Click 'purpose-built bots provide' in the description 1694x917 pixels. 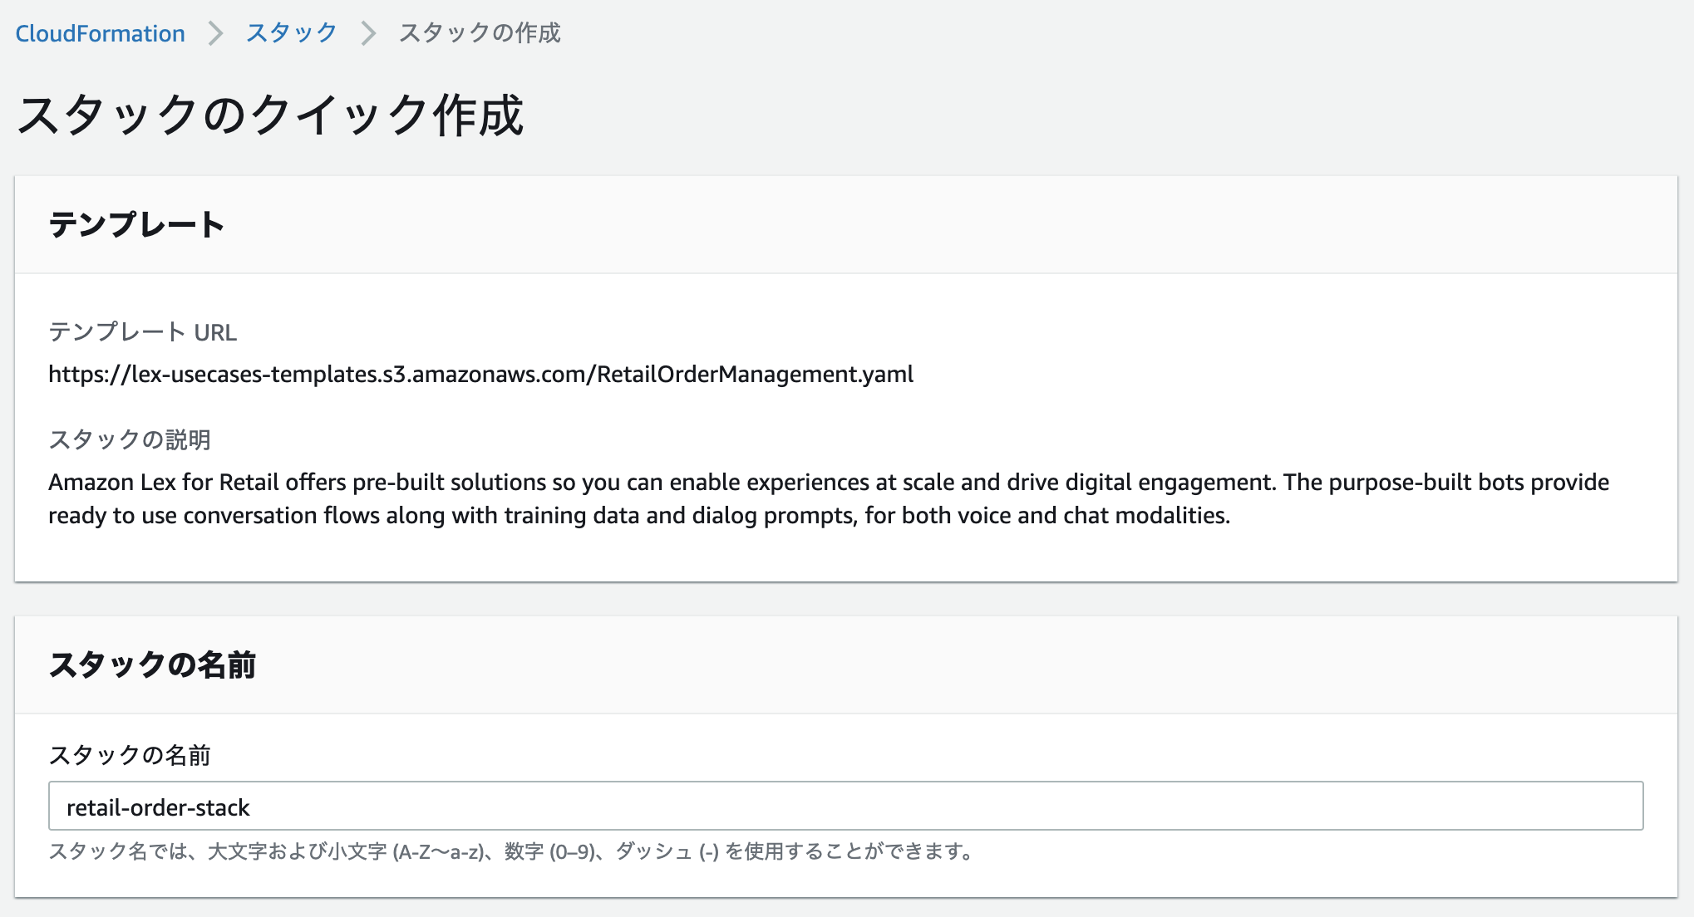coord(1469,483)
